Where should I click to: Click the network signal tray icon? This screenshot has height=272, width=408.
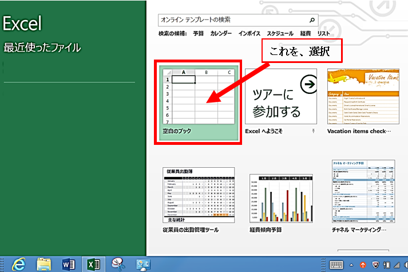pyautogui.click(x=397, y=265)
